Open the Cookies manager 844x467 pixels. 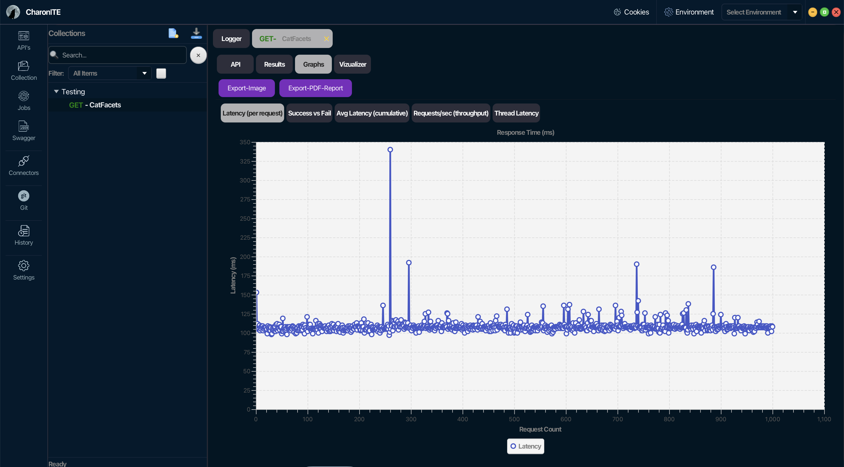point(631,12)
